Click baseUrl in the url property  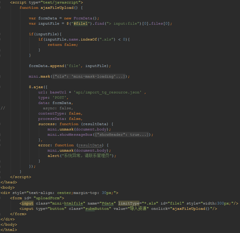tap(58, 92)
